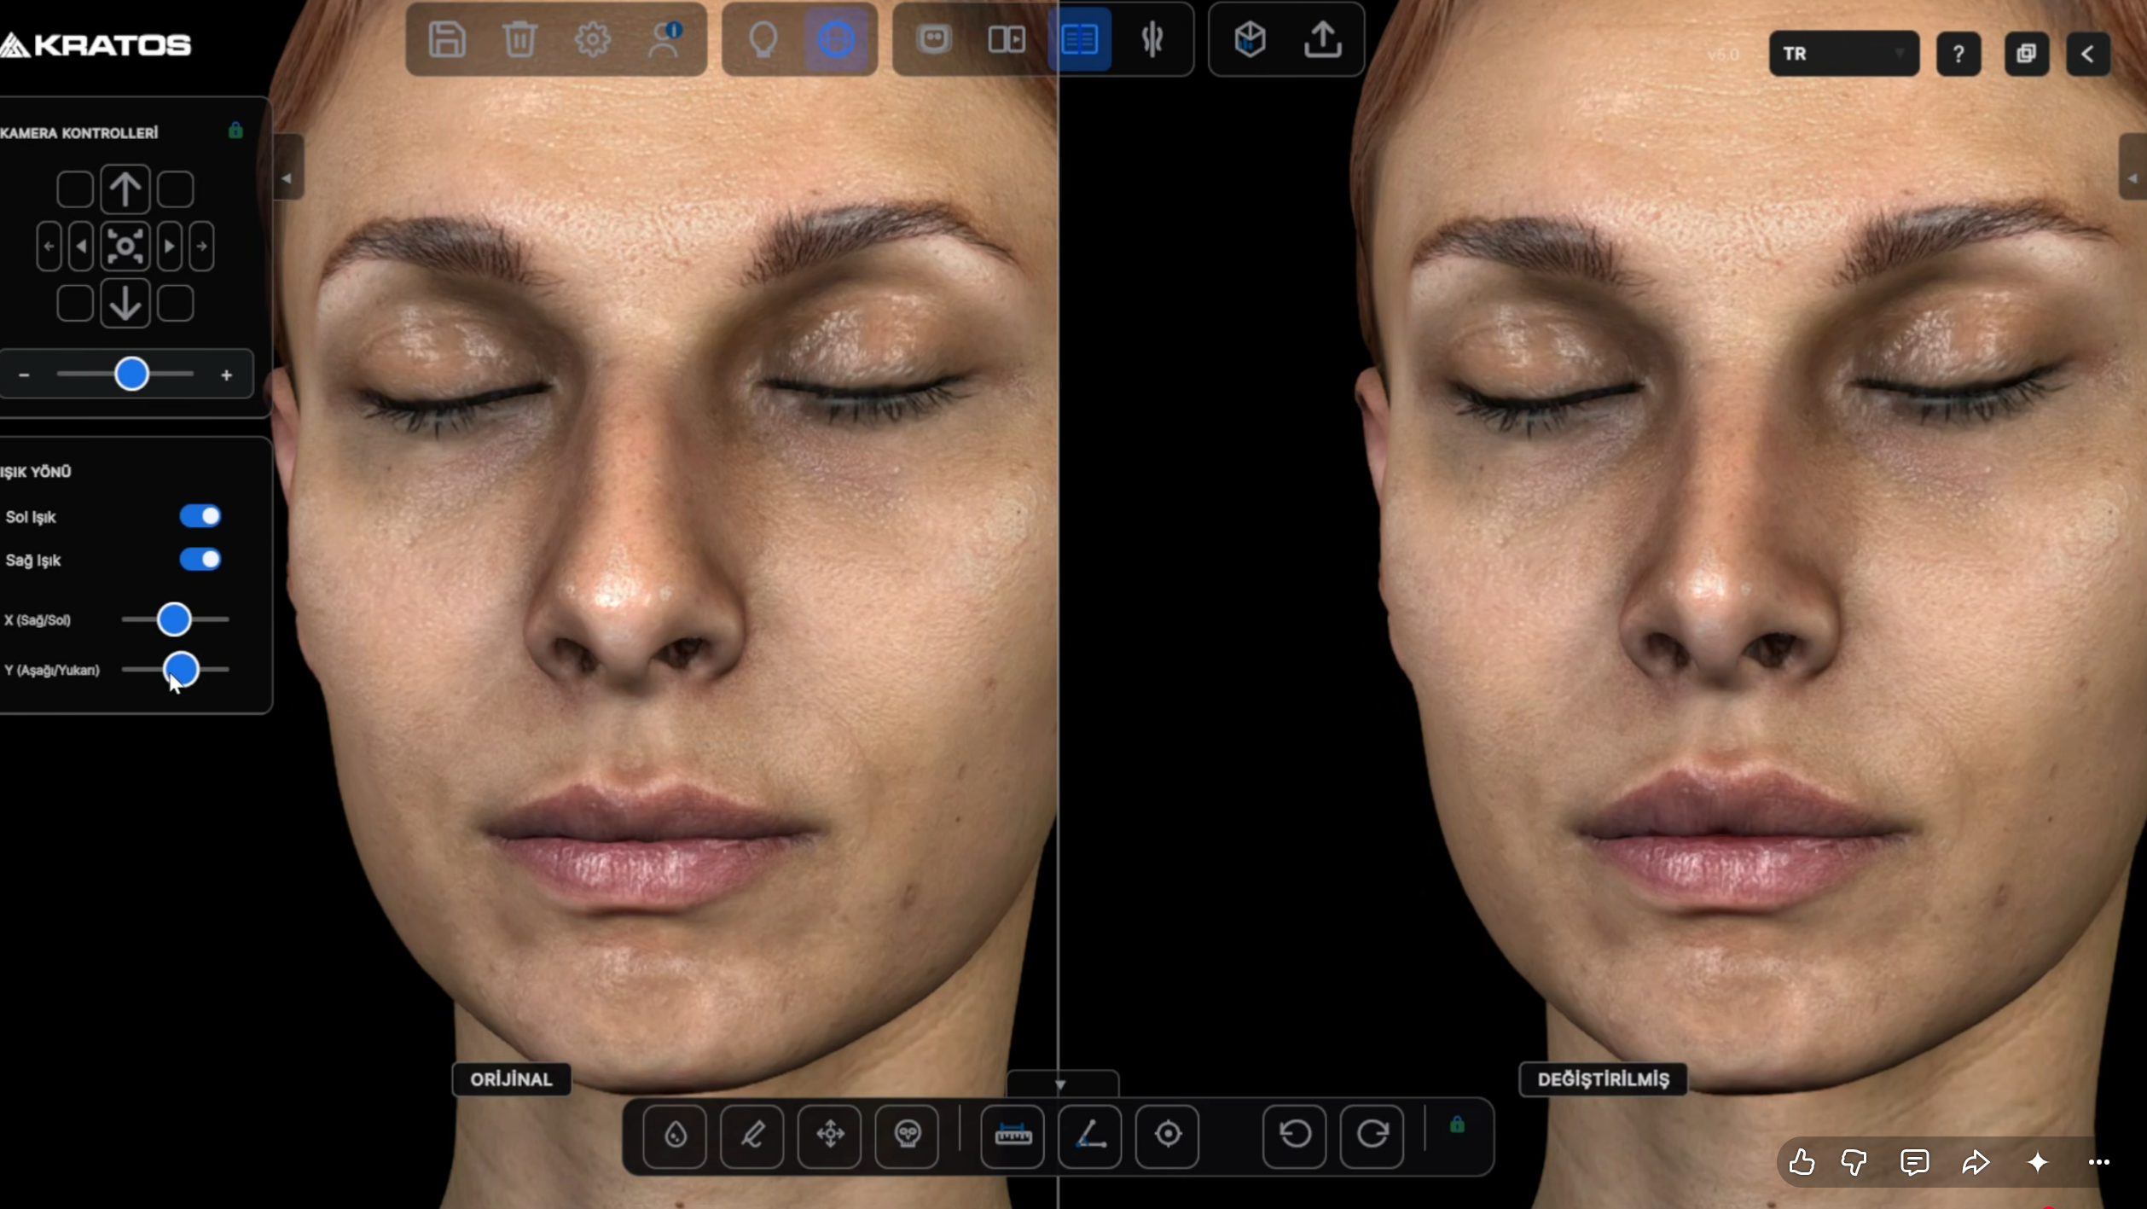Select the crosshair landmark tool

(1168, 1136)
